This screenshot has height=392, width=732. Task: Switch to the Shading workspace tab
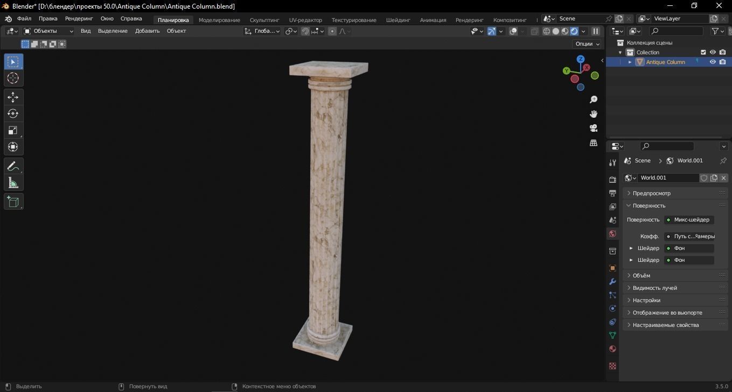point(398,20)
